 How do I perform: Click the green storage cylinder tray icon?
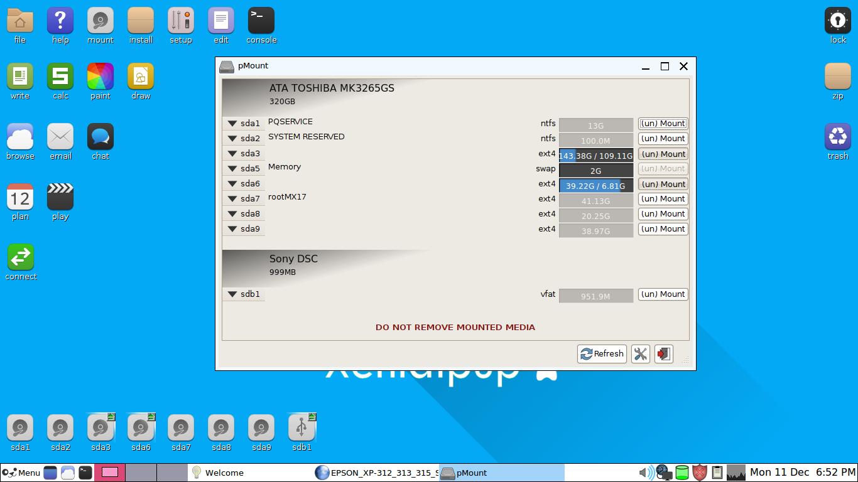(x=682, y=473)
